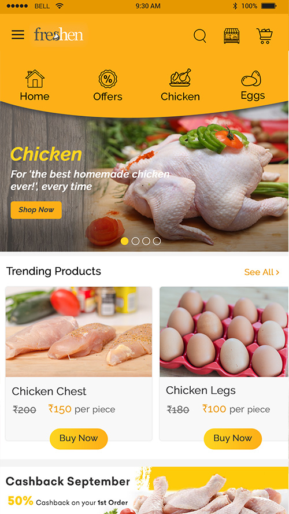Open Cashback September promotion banner
Image resolution: width=289 pixels, height=514 pixels.
coord(144,490)
